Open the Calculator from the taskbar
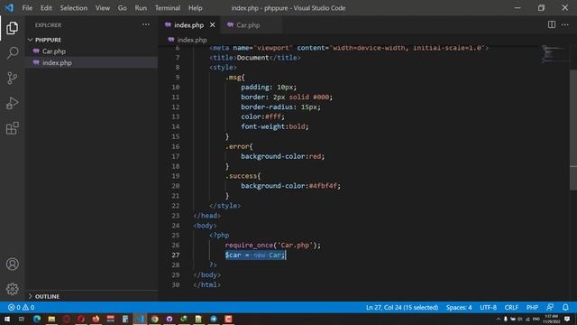577x325 pixels. (125, 319)
